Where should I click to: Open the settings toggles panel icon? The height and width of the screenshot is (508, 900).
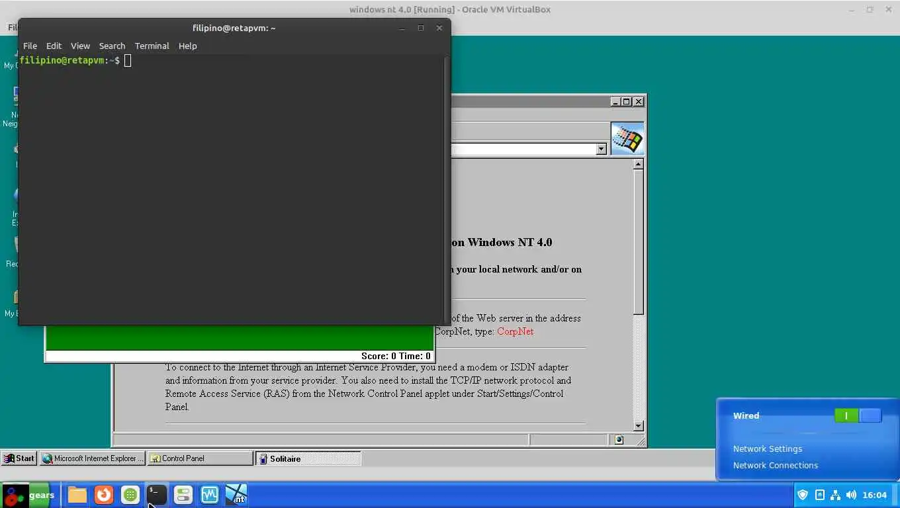pyautogui.click(x=183, y=495)
